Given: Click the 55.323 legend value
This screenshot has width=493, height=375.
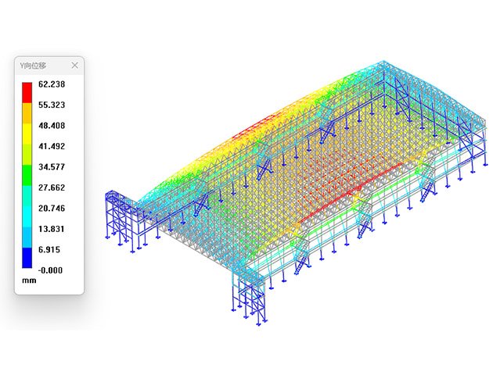Looking at the screenshot, I should click(50, 104).
